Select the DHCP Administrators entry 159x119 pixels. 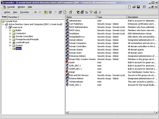(x=79, y=27)
